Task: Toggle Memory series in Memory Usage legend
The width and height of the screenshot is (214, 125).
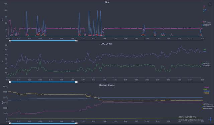Action: click(x=206, y=103)
